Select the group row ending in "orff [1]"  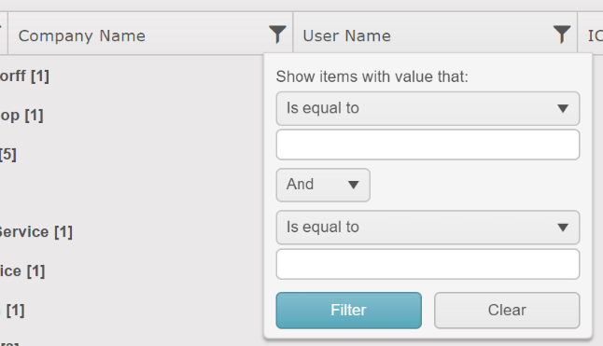click(24, 76)
